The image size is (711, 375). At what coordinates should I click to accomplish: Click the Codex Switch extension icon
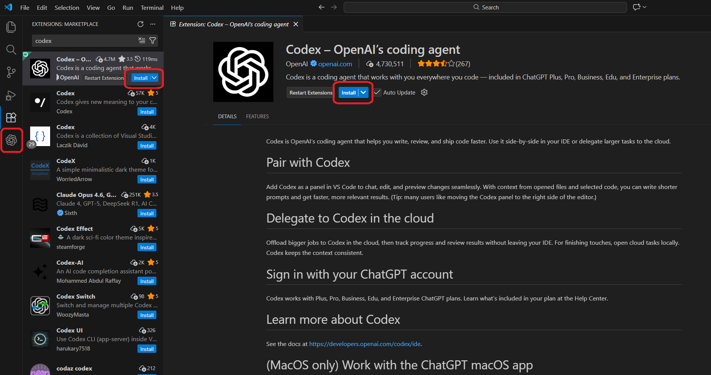[40, 305]
